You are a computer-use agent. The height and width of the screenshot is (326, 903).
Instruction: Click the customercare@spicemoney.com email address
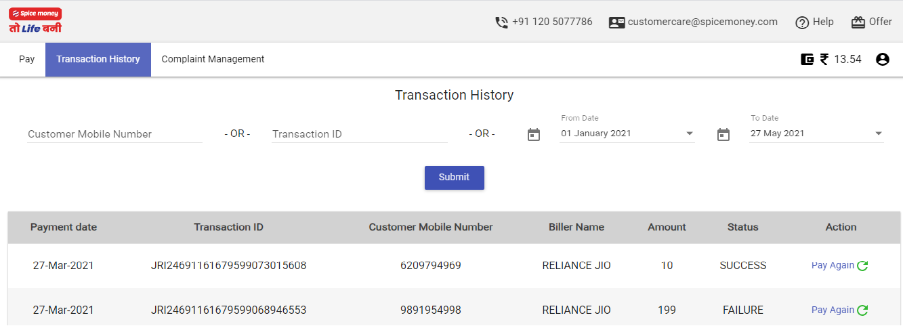click(x=702, y=22)
